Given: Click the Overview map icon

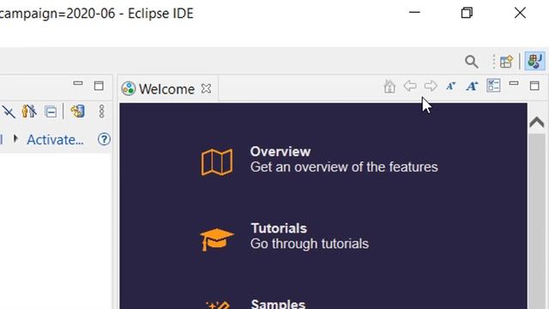Looking at the screenshot, I should tap(217, 162).
